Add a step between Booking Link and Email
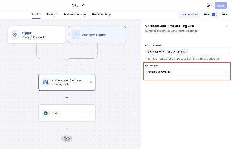 point(67,98)
